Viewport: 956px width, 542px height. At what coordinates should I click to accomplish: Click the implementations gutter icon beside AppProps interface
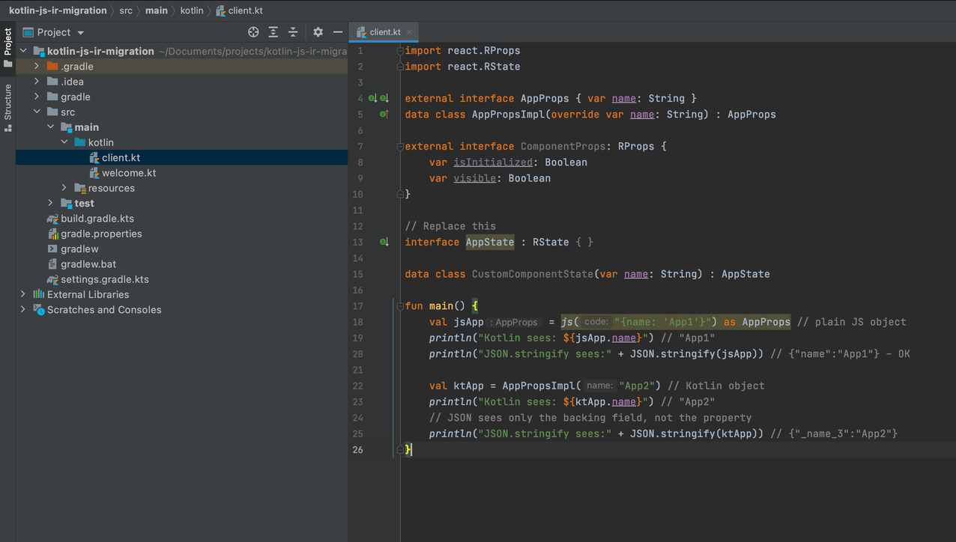[371, 97]
